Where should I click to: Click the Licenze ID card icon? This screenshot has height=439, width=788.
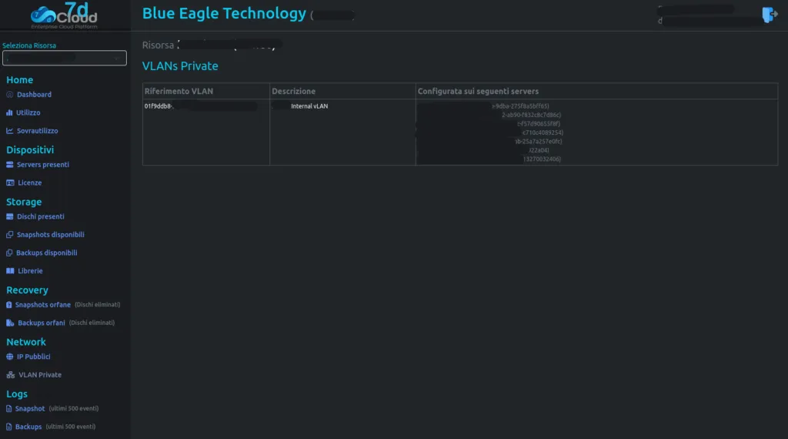click(10, 183)
